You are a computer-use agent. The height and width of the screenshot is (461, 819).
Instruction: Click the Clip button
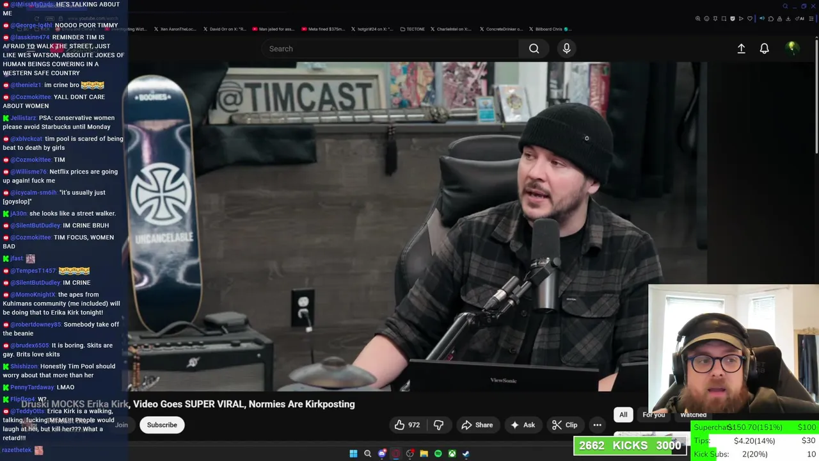point(565,425)
